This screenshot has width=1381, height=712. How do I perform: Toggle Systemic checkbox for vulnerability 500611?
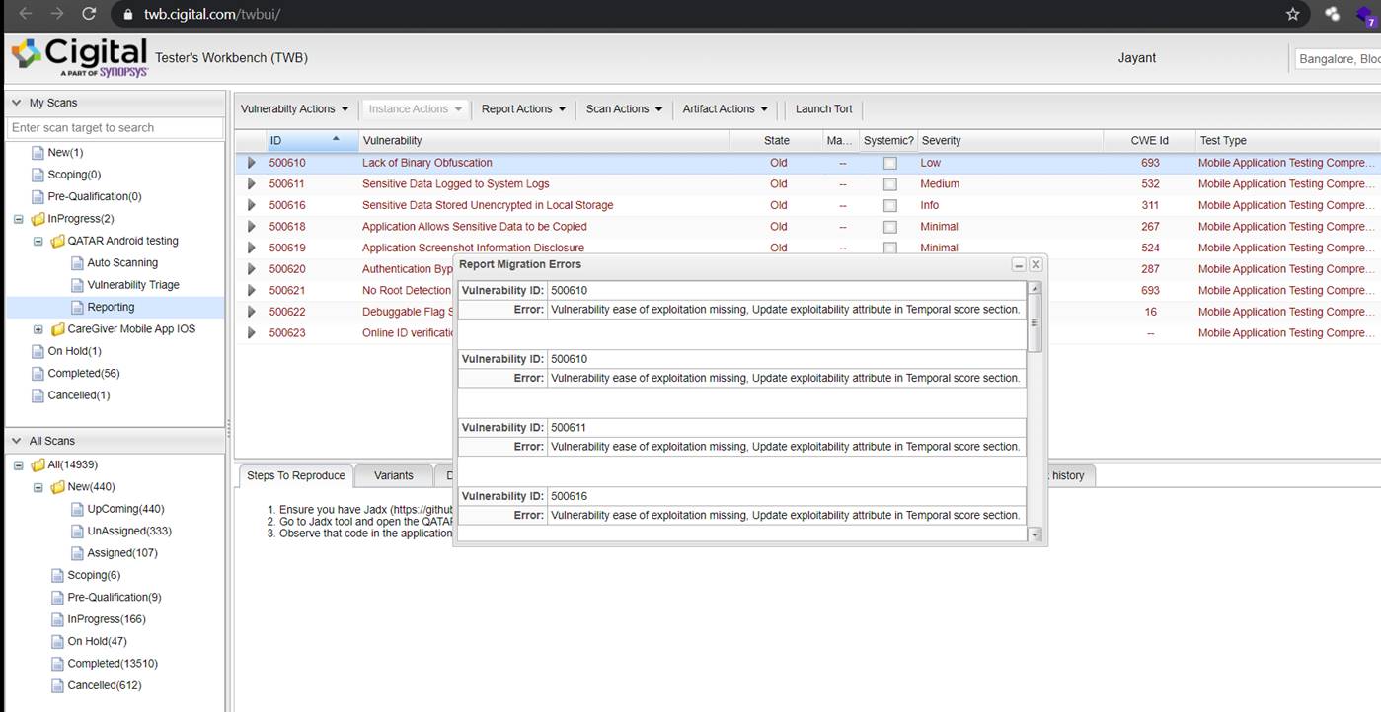[889, 184]
